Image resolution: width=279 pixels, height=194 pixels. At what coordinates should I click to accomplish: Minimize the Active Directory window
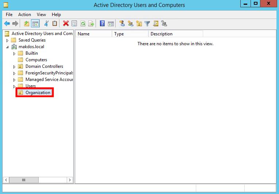click(245, 4)
